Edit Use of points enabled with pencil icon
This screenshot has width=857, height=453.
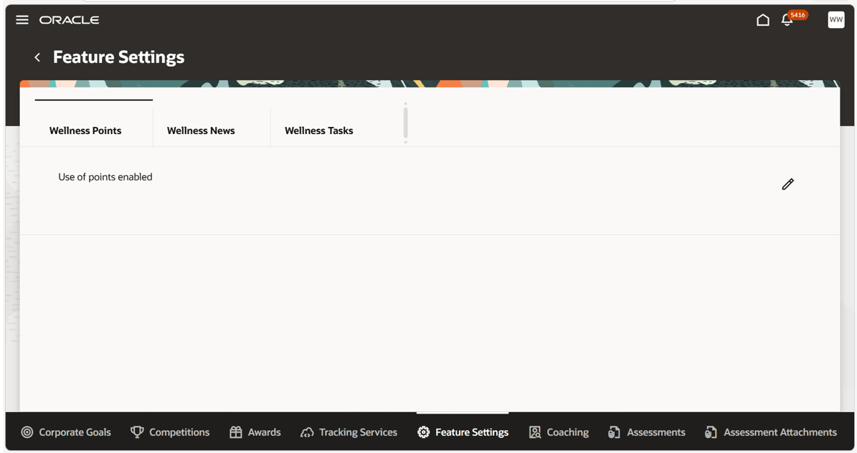point(787,184)
